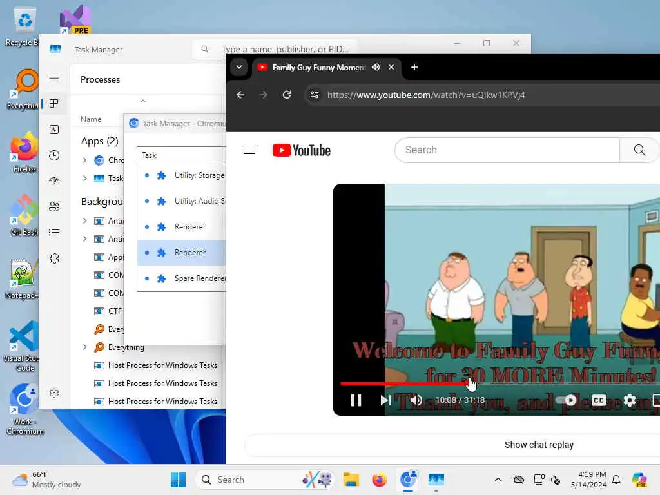Reload the YouTube page
The image size is (660, 495).
coord(287,95)
